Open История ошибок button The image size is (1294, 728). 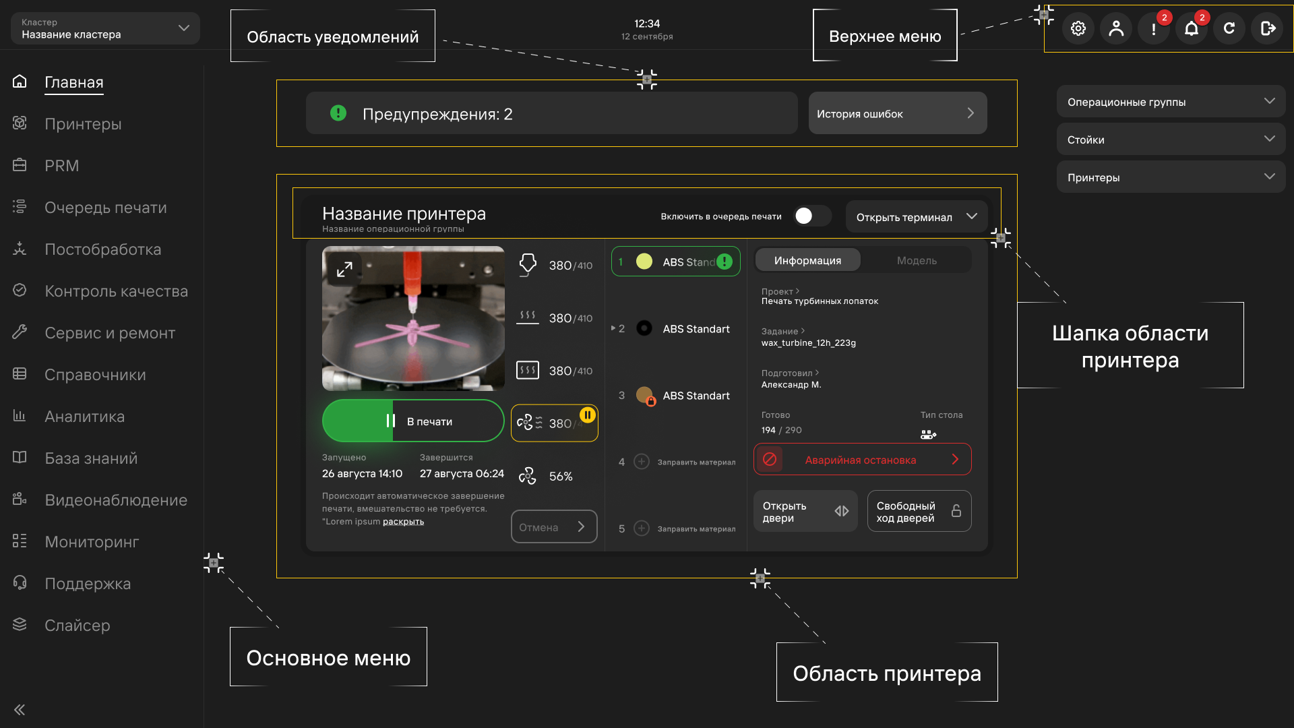coord(898,113)
